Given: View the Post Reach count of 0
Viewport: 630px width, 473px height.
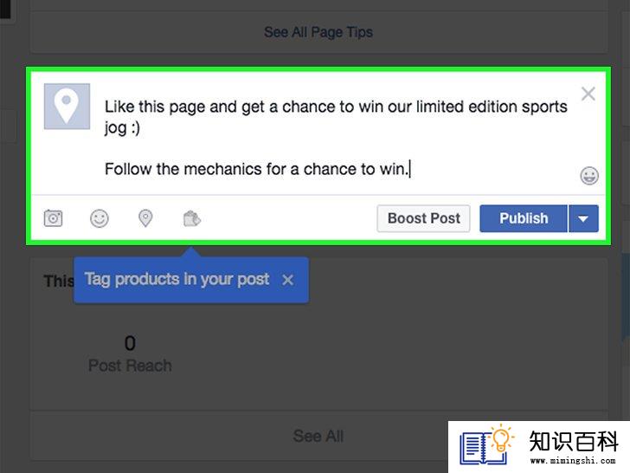Looking at the screenshot, I should (130, 343).
